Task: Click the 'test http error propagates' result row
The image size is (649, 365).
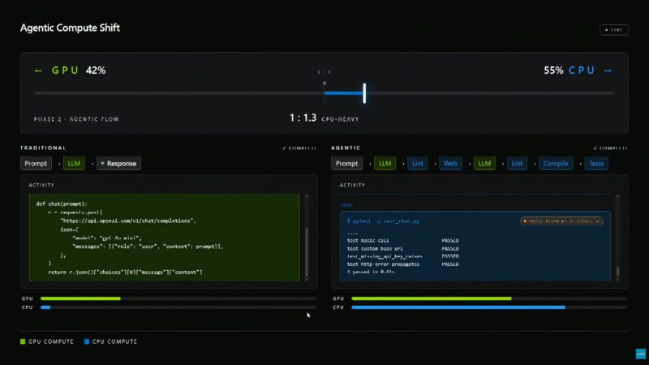Action: pos(402,264)
